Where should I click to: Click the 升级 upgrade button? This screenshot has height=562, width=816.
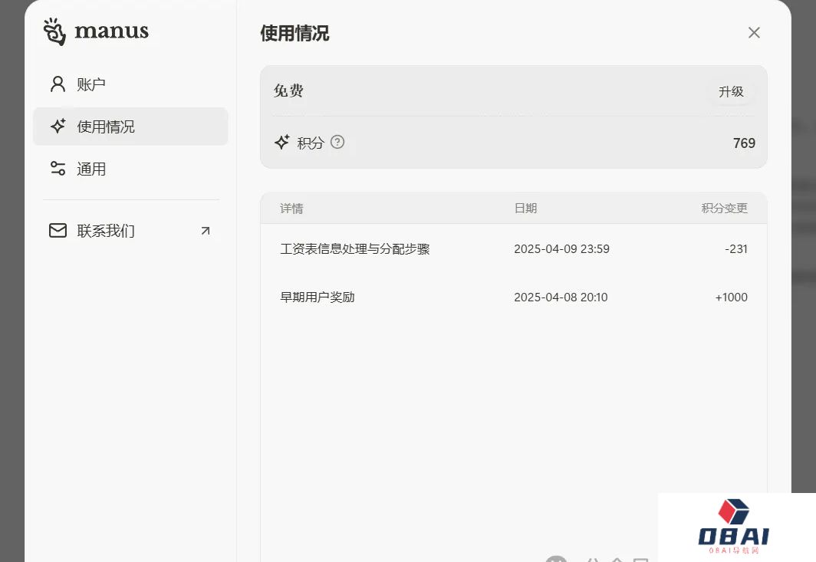(x=731, y=91)
